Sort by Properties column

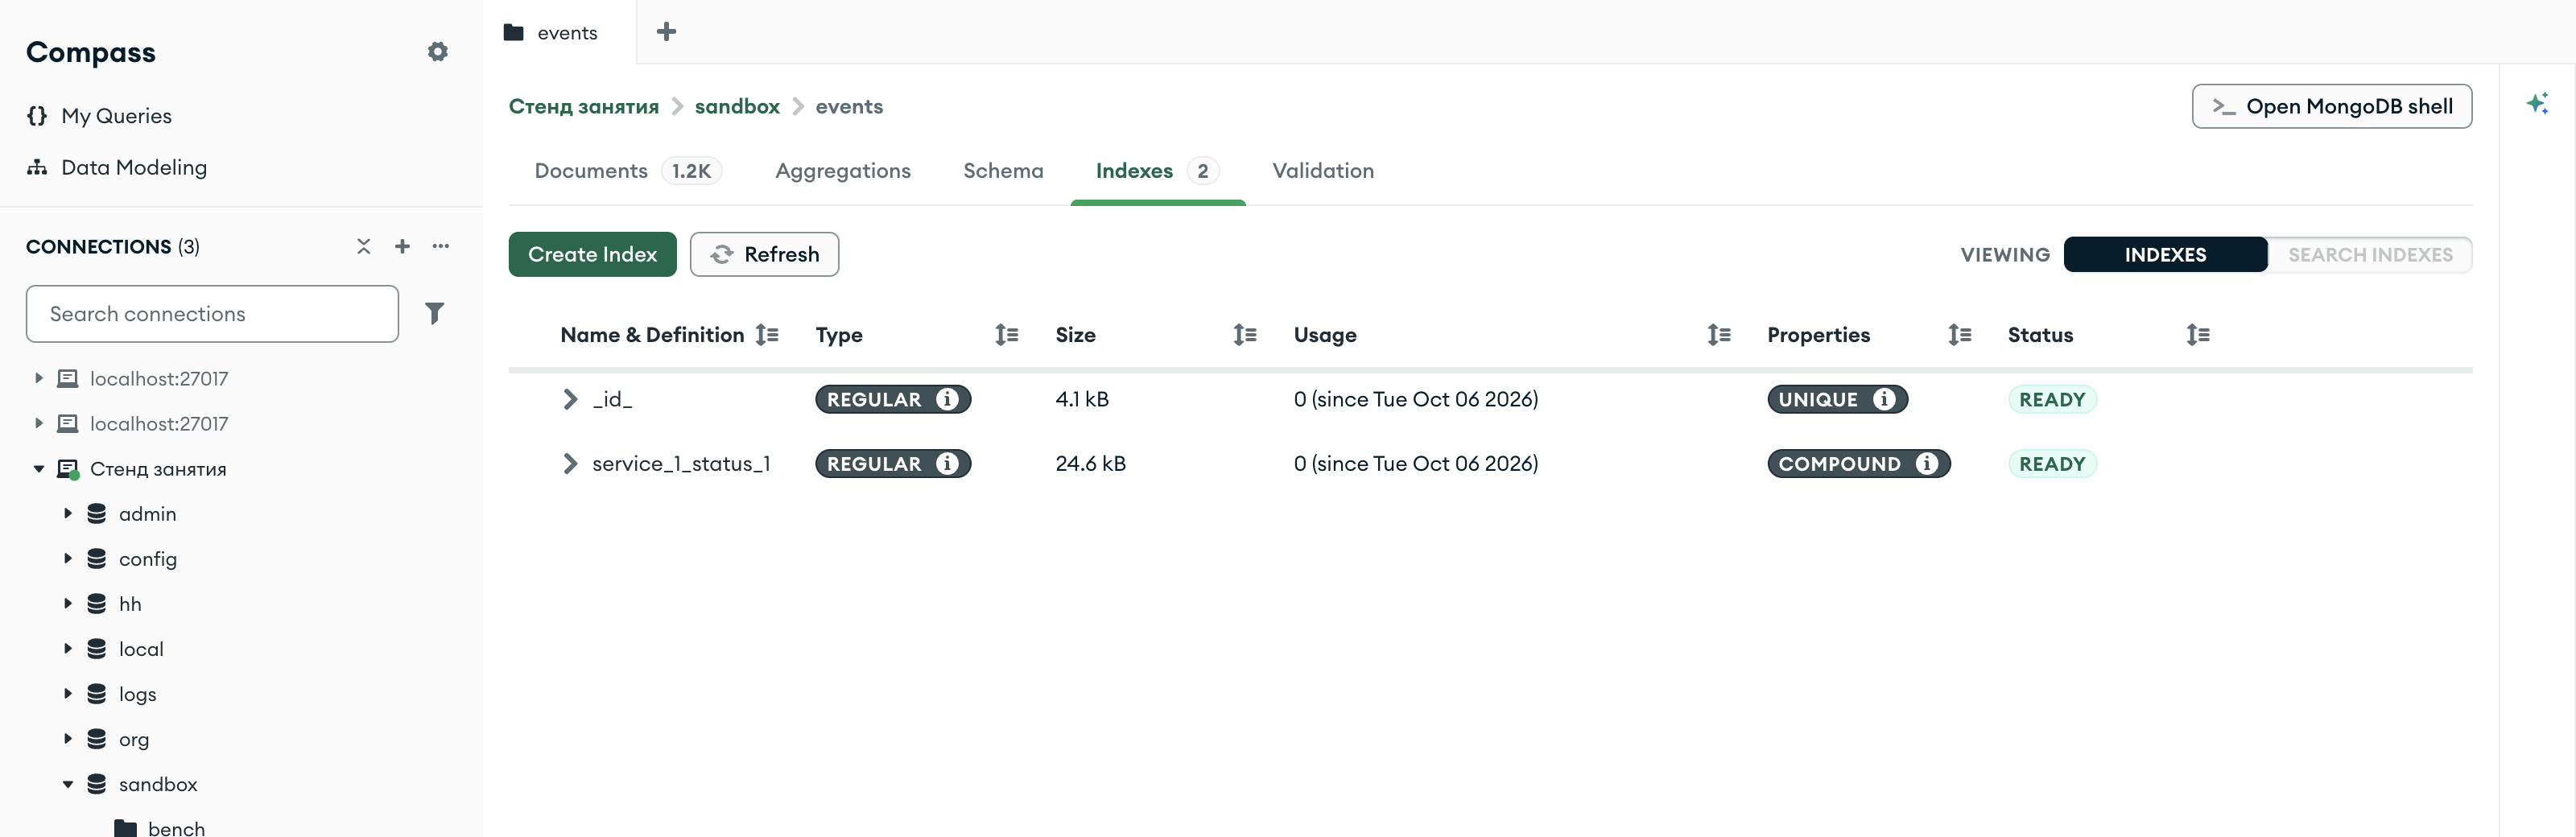(x=1959, y=335)
